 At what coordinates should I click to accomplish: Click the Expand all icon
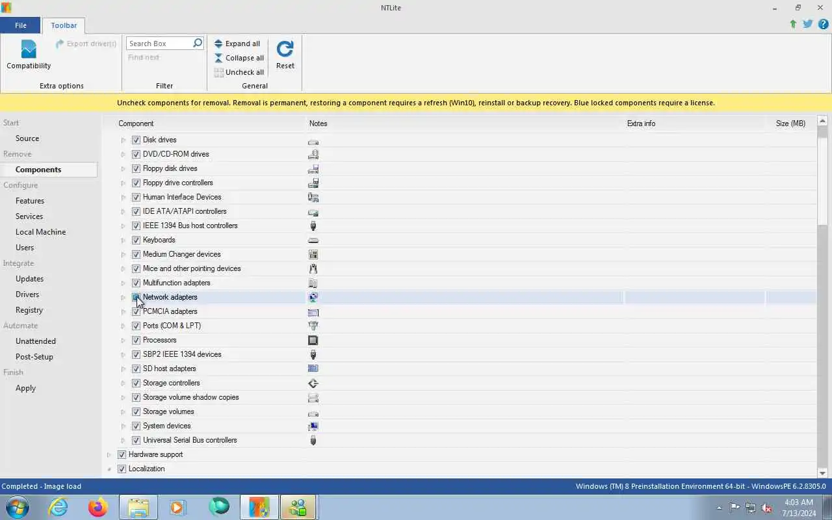[218, 44]
